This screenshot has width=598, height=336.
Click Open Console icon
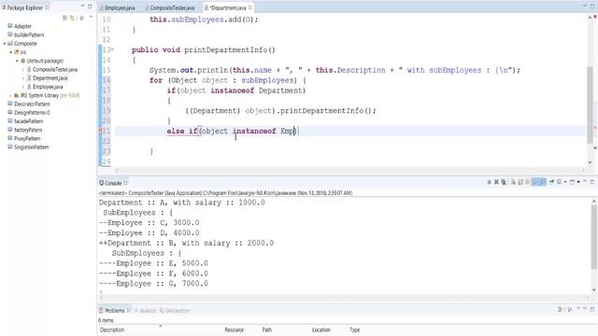tap(572, 182)
